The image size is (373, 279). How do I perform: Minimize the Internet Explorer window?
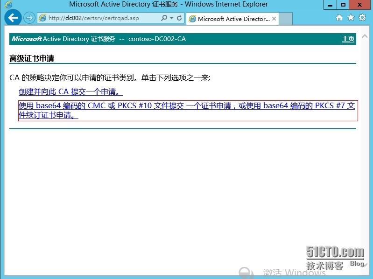click(330, 5)
